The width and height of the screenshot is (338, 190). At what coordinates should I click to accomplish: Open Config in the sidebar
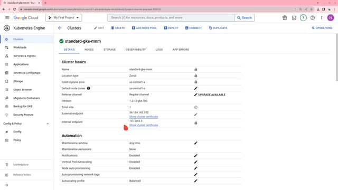pyautogui.click(x=27, y=131)
